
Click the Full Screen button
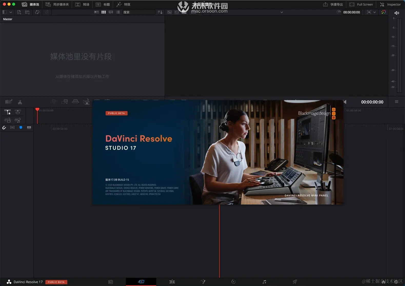point(361,4)
